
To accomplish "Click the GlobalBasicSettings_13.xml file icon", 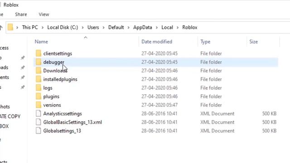I will pos(39,122).
